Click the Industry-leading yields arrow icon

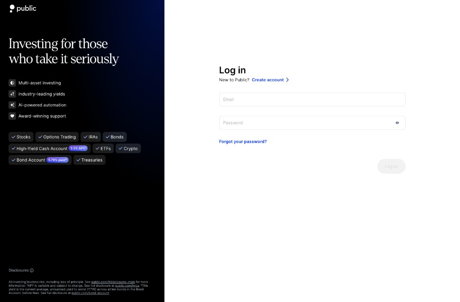pyautogui.click(x=12, y=94)
